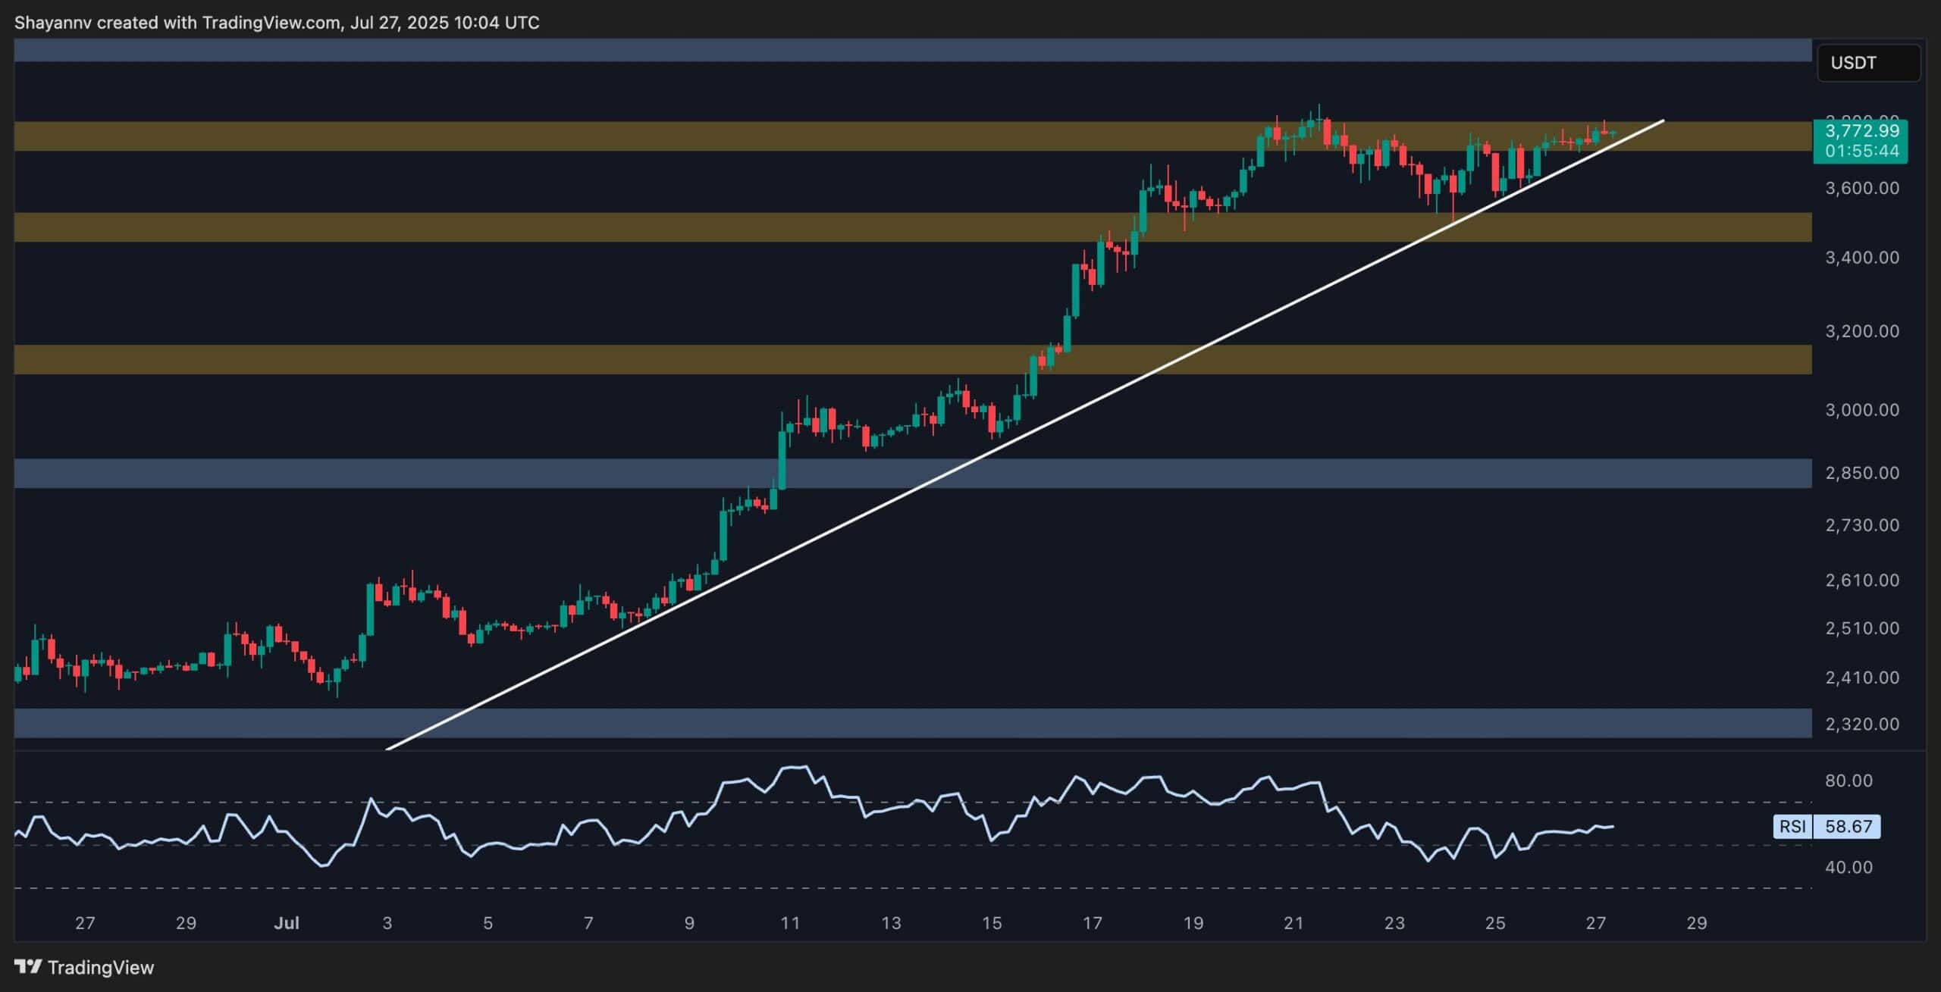Open the USDT currency selector
1941x992 pixels.
click(1868, 63)
